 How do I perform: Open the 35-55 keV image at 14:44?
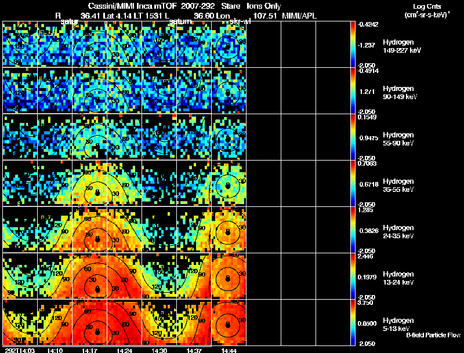(x=229, y=183)
